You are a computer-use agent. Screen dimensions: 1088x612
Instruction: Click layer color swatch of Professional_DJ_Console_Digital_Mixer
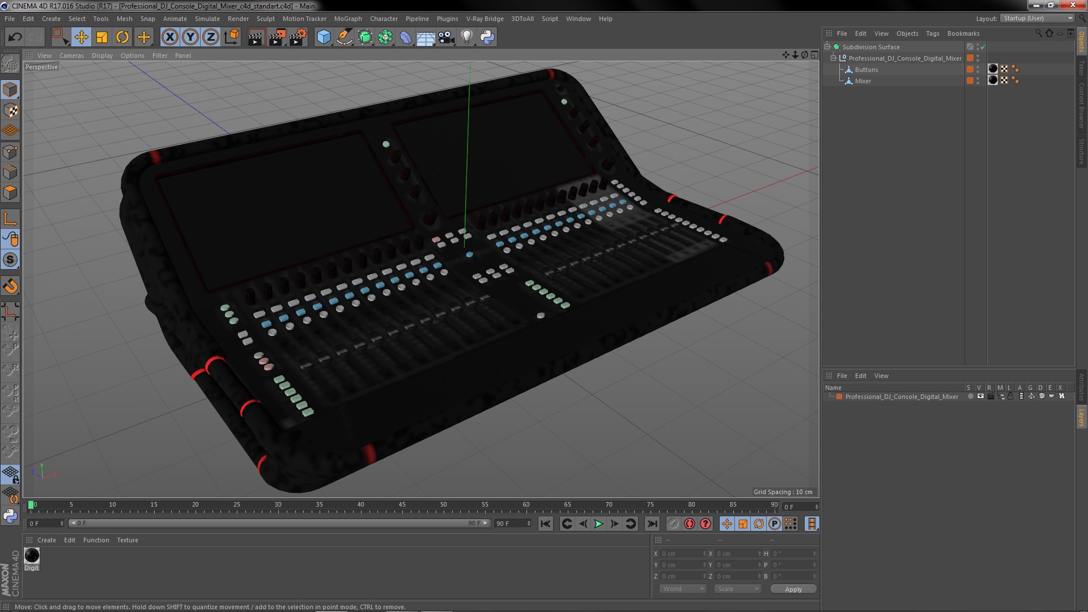[x=839, y=397]
